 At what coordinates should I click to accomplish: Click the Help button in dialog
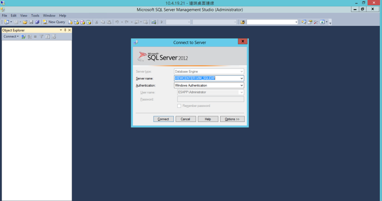208,119
